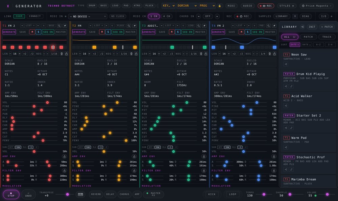This screenshot has height=201, width=338.
Task: Mute track T1
Action: (32, 32)
